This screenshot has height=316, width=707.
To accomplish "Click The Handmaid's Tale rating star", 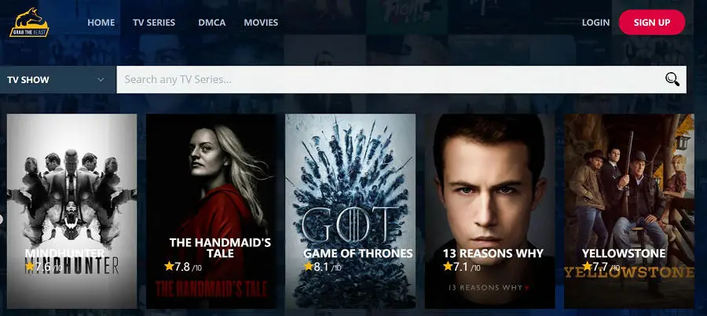I will [x=169, y=267].
